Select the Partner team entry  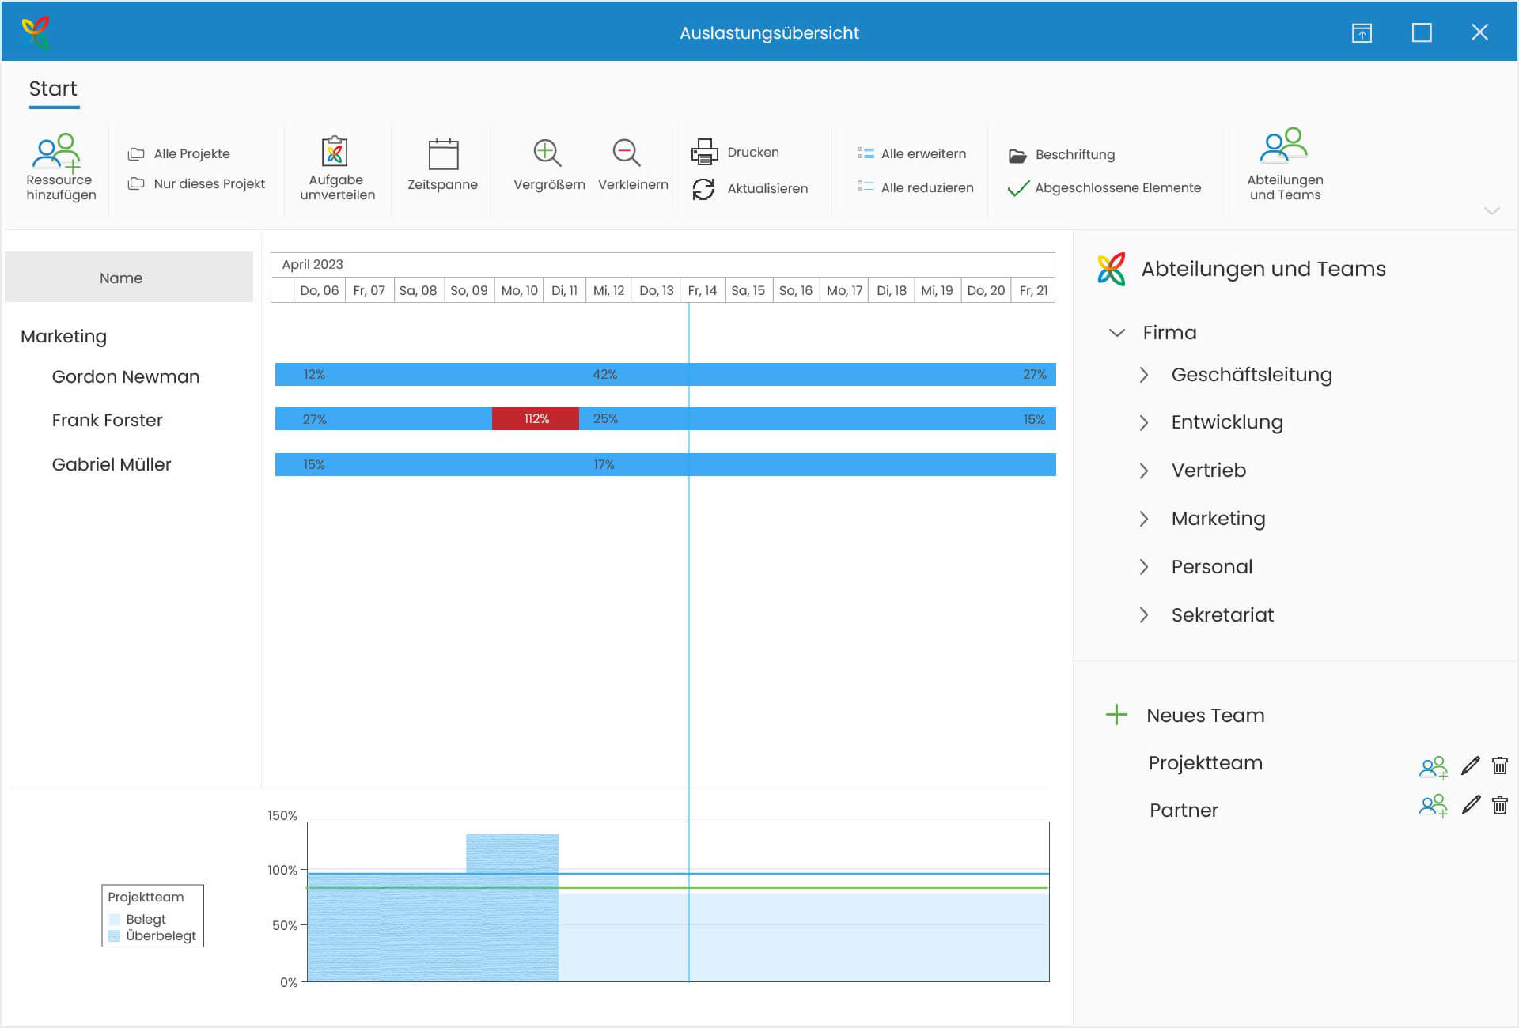click(1184, 811)
